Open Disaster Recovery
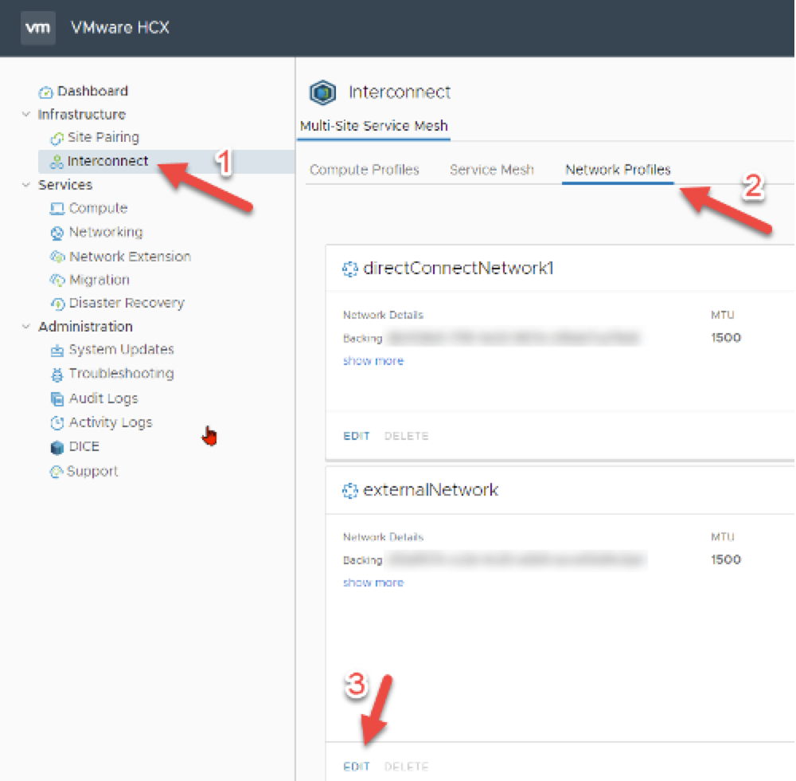Image resolution: width=796 pixels, height=781 pixels. [127, 304]
